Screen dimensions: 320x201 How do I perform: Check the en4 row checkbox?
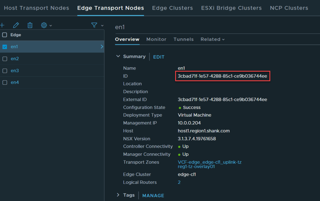click(x=5, y=82)
